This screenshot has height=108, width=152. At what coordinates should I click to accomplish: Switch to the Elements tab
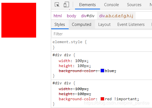click(88, 5)
